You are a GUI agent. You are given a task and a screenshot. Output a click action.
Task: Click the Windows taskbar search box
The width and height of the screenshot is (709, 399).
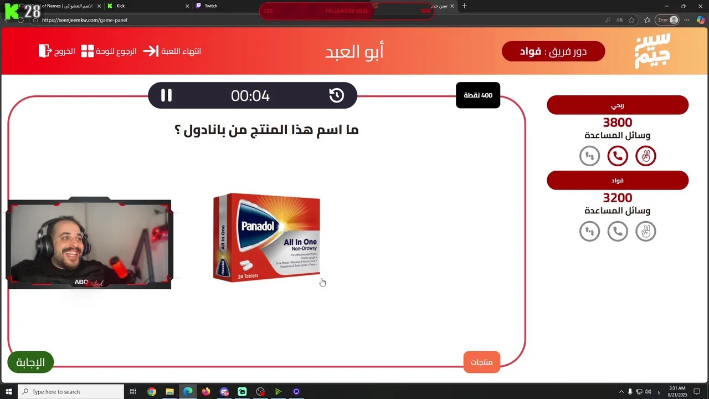[x=71, y=392]
